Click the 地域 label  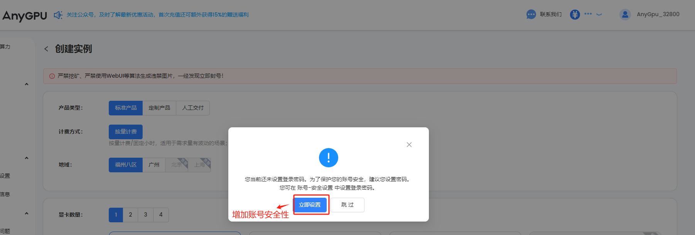(x=65, y=165)
